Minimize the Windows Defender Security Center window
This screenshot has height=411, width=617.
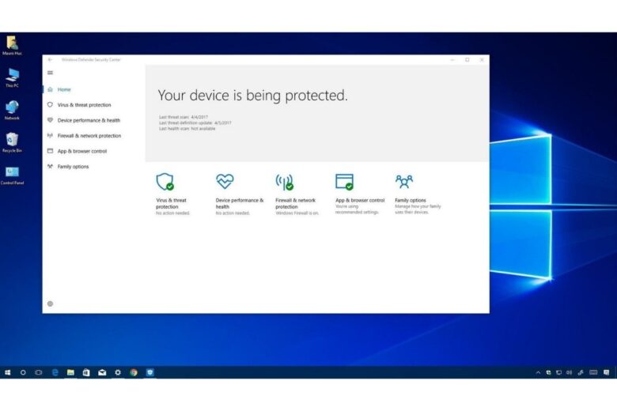click(452, 60)
